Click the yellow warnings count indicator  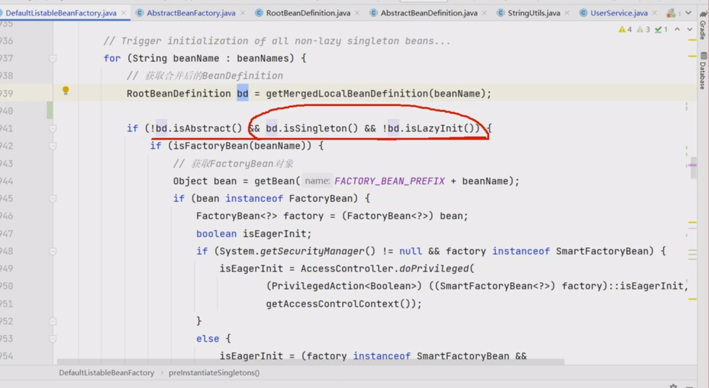pyautogui.click(x=625, y=30)
